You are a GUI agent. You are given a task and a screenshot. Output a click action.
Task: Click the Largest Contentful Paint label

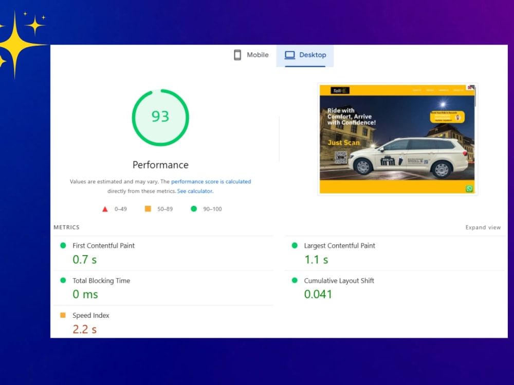point(339,245)
